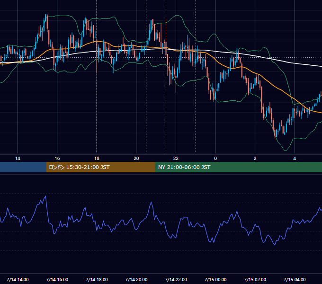Click the hour label 4 on the chart axis

click(295, 159)
